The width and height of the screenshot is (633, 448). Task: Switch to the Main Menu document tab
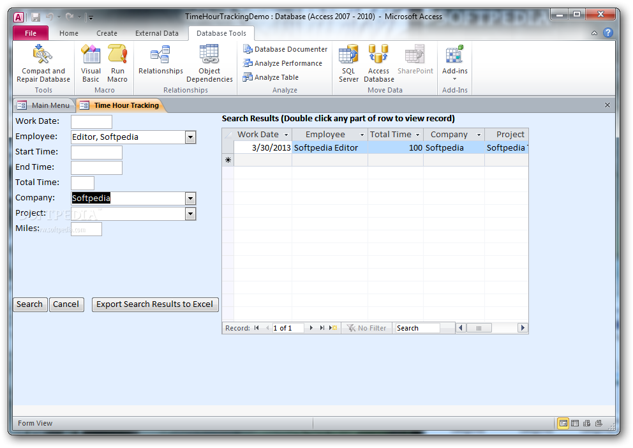[45, 105]
